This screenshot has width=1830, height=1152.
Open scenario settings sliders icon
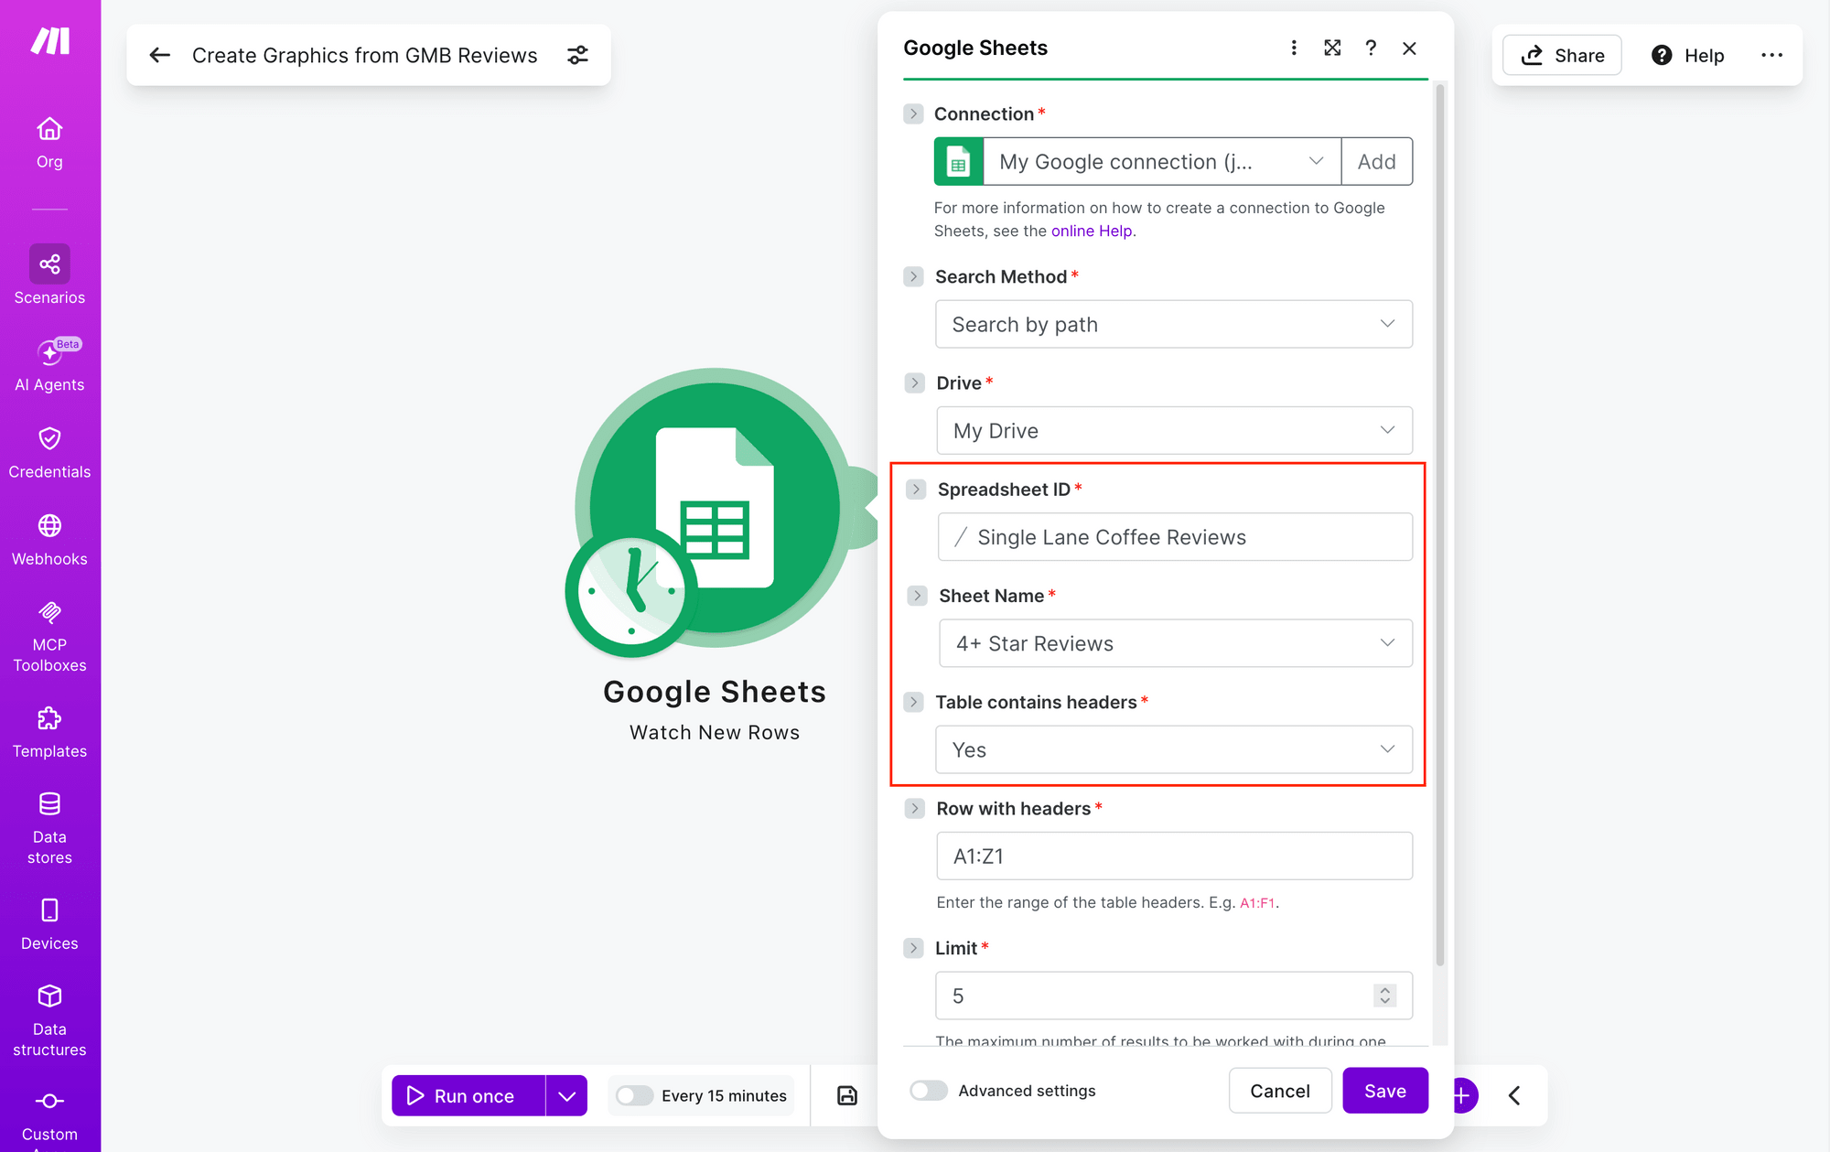click(x=577, y=55)
